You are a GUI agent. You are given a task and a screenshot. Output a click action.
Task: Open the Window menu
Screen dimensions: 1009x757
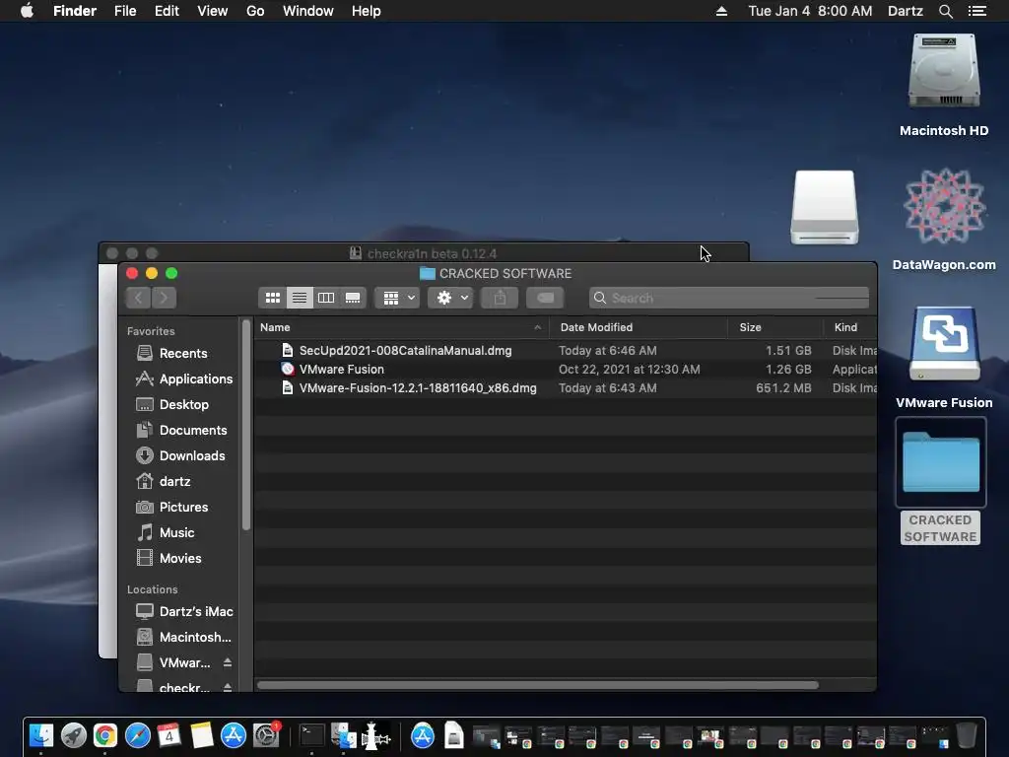tap(308, 11)
